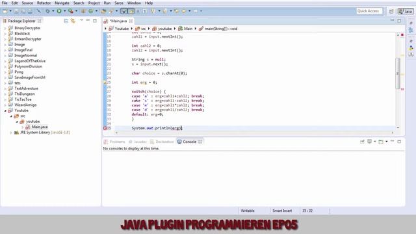The width and height of the screenshot is (416, 234).
Task: Click the Smart Insert status bar entry
Action: coord(282,211)
